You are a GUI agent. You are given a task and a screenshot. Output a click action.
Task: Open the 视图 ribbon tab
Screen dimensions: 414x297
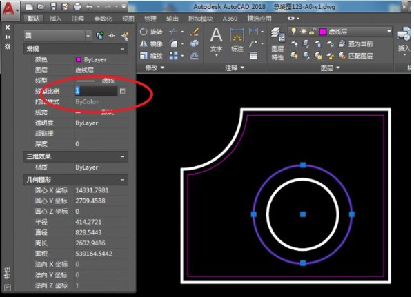click(128, 19)
